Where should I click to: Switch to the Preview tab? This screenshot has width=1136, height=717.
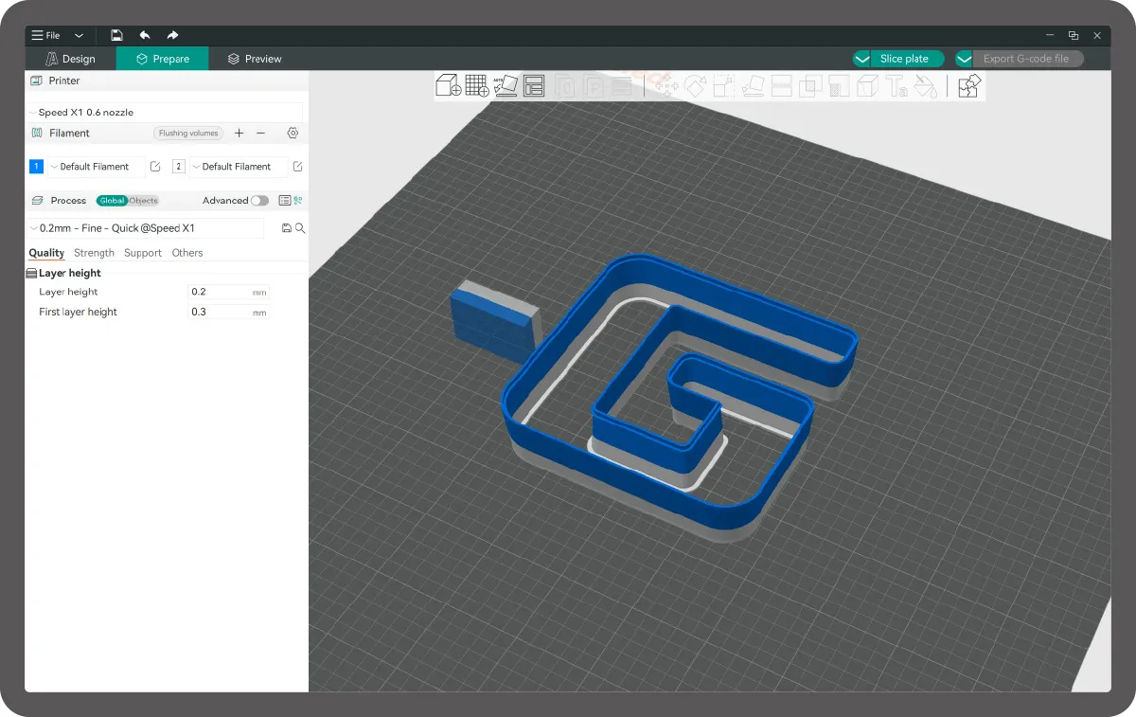255,59
